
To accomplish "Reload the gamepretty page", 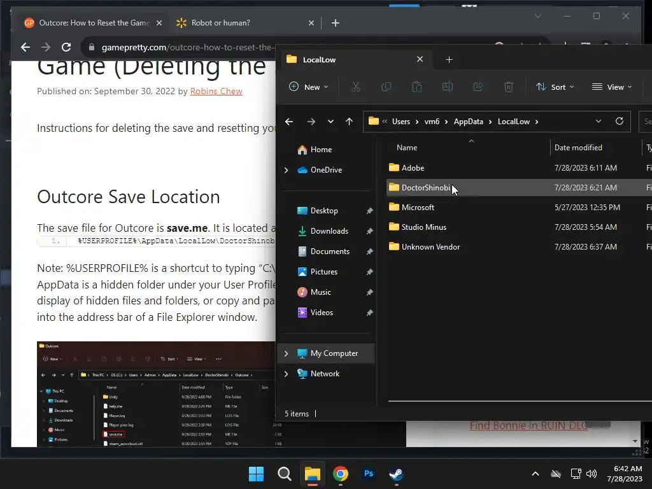I will point(66,47).
